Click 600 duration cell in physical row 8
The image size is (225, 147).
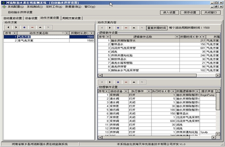[x=163, y=121]
